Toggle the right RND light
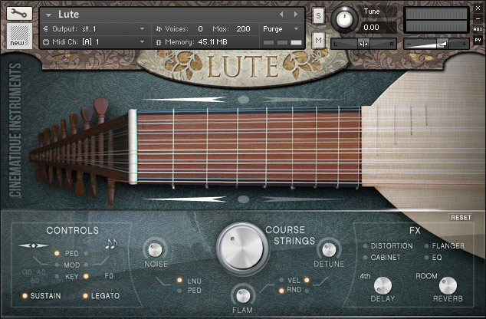The height and width of the screenshot is (319, 486). point(307,291)
